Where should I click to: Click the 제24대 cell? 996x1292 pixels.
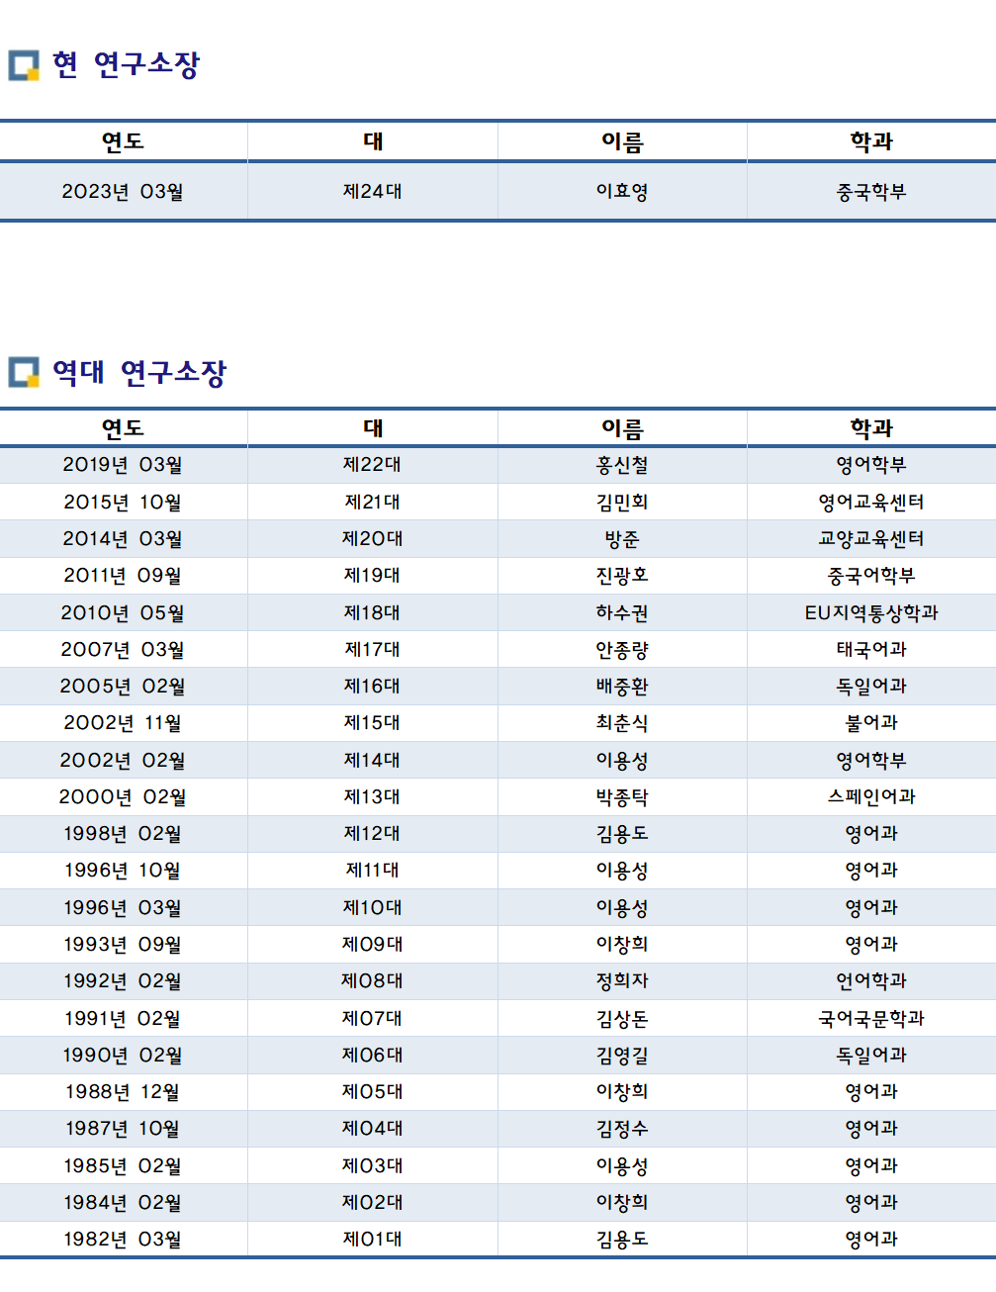[x=372, y=192]
